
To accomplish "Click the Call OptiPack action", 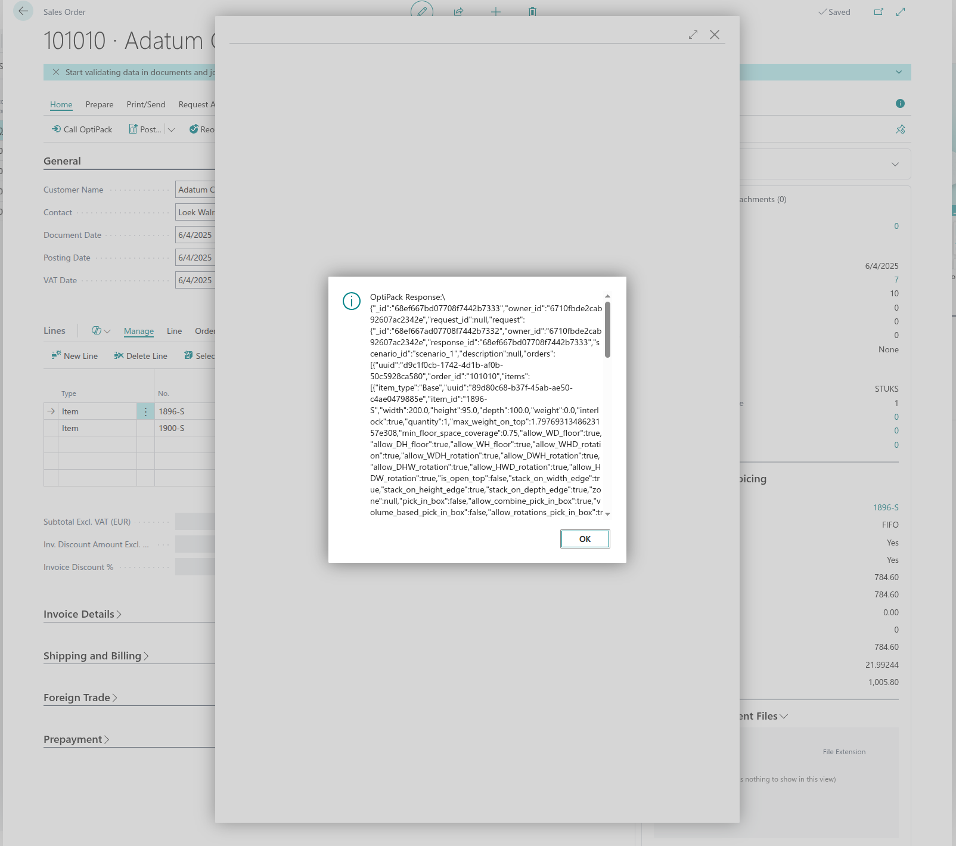I will point(82,129).
